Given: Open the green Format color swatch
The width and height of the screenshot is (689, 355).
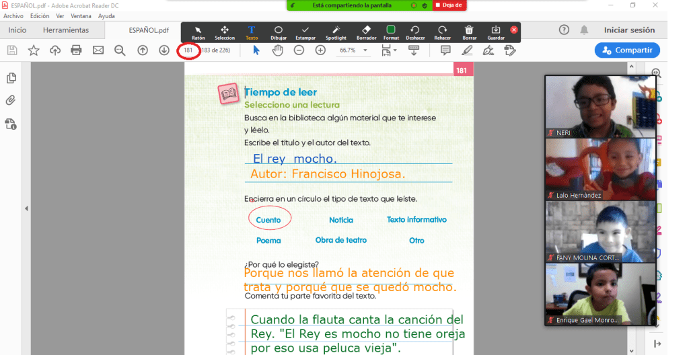Looking at the screenshot, I should (x=391, y=30).
